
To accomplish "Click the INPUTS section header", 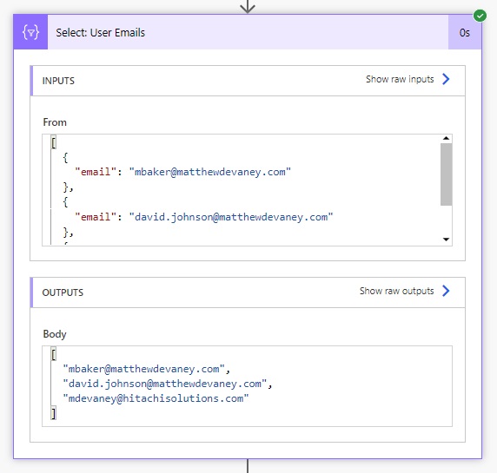I will click(x=248, y=81).
